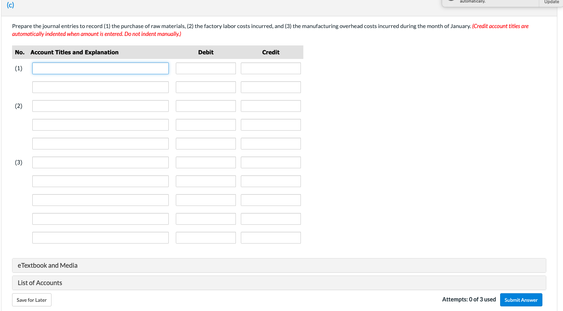Select the debit field on entry (3) third line
Viewport: 563px width, 311px height.
click(206, 200)
